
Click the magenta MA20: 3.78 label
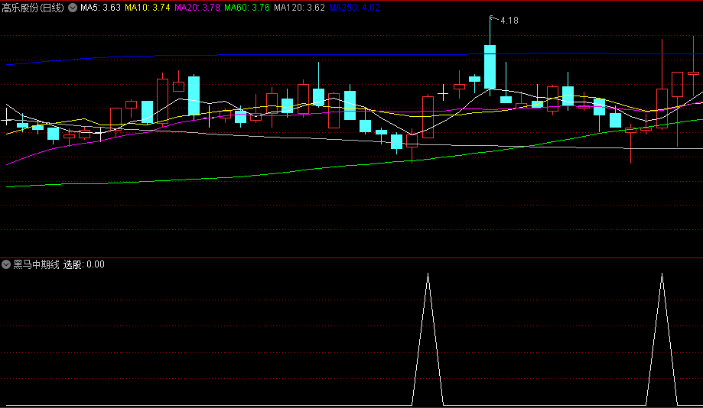(x=197, y=8)
